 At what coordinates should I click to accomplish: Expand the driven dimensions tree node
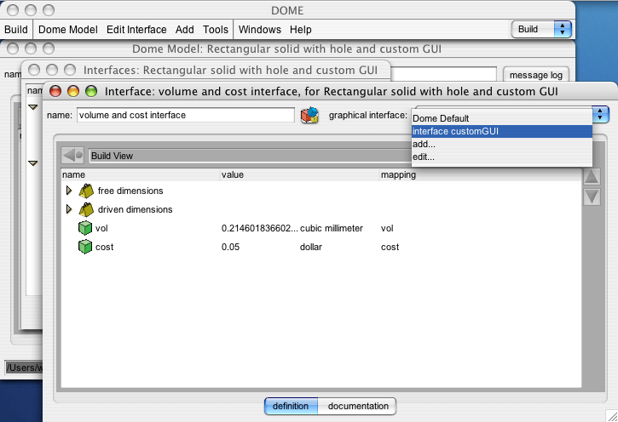click(69, 209)
